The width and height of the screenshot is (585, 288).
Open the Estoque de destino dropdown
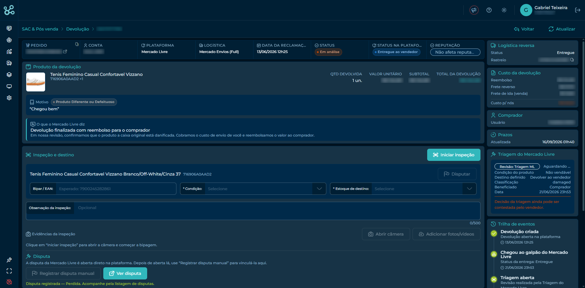click(403, 189)
